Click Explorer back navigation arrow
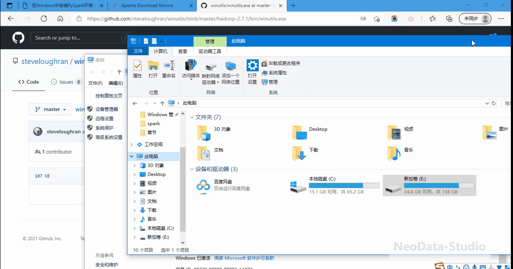 pyautogui.click(x=135, y=103)
